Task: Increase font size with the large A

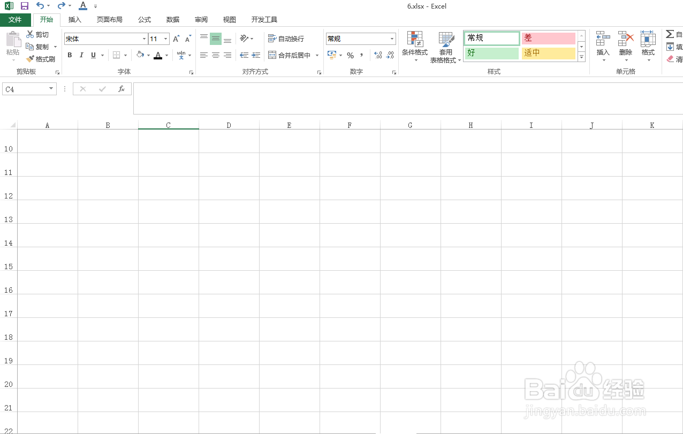Action: coord(176,39)
